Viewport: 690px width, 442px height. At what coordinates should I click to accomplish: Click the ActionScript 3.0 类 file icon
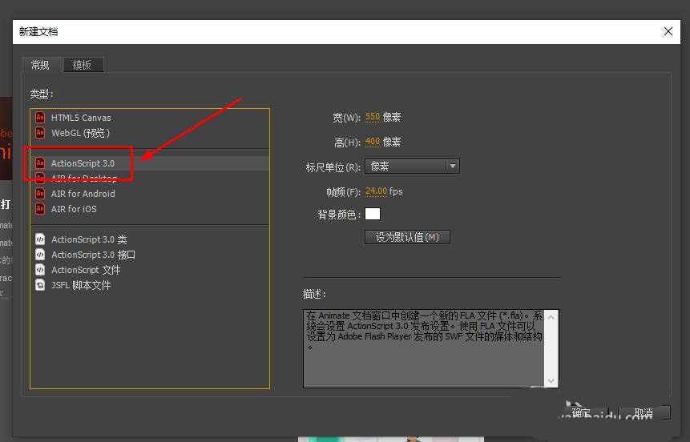40,239
